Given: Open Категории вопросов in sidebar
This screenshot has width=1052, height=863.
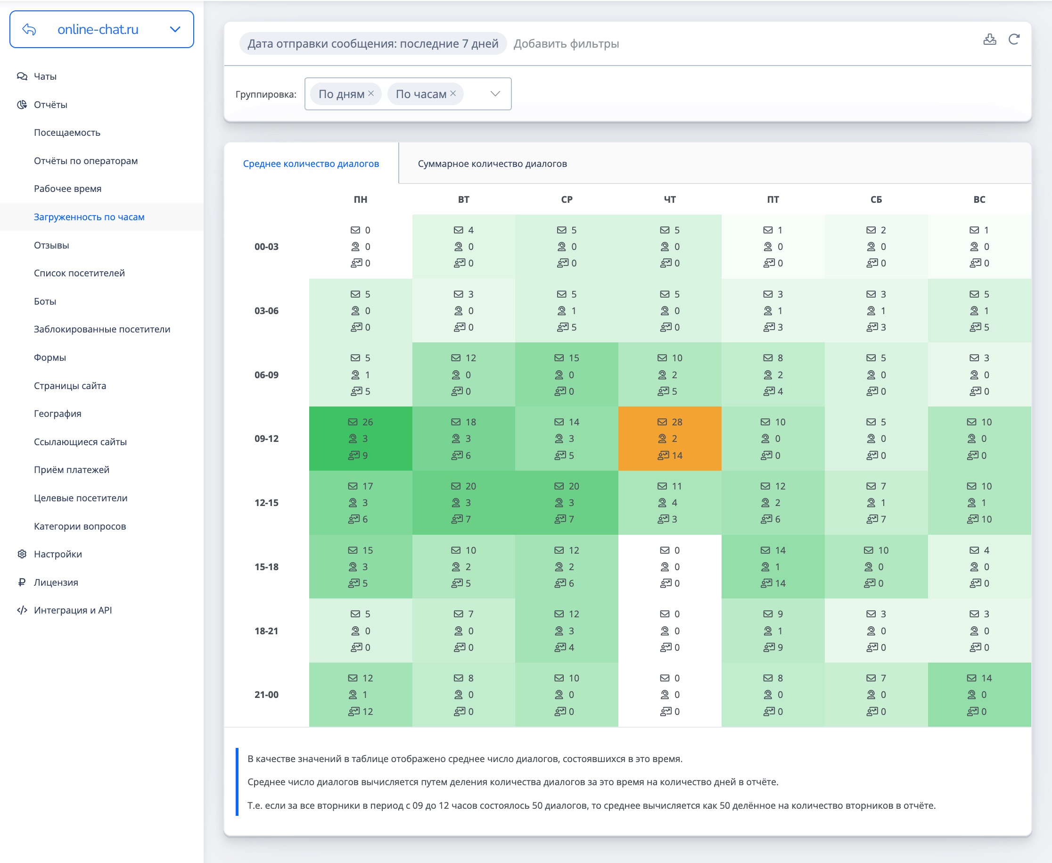Looking at the screenshot, I should click(x=80, y=526).
